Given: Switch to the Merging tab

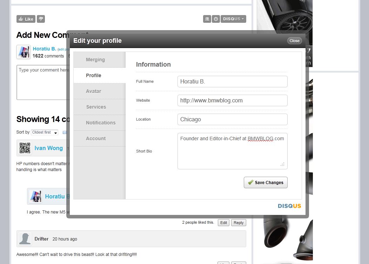Looking at the screenshot, I should point(95,60).
